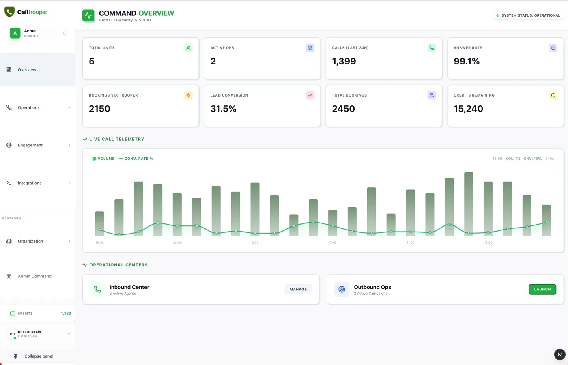Open the Acme workspace switcher dropdown
This screenshot has width=568, height=365.
pos(38,33)
